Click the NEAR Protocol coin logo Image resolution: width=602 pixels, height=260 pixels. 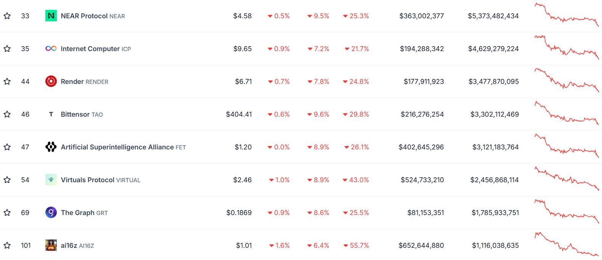[51, 16]
